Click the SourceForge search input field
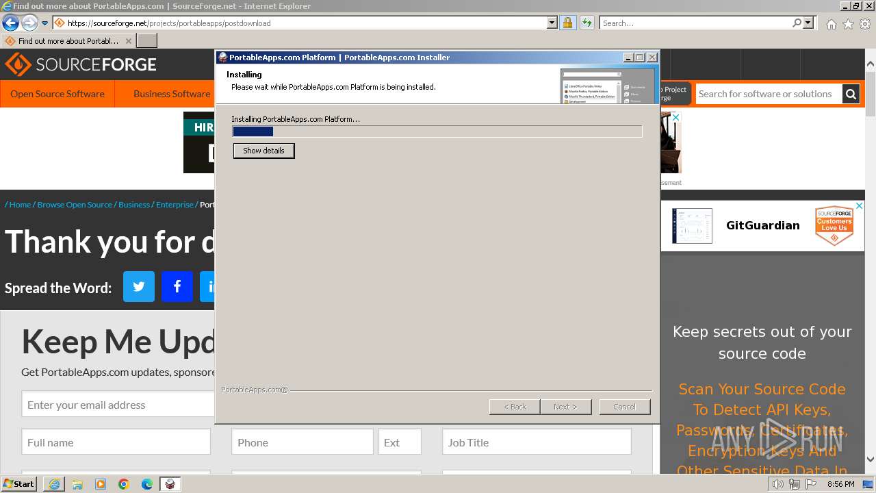 (769, 94)
